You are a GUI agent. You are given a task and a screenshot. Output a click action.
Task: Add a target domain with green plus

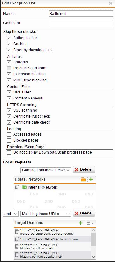coord(81,223)
